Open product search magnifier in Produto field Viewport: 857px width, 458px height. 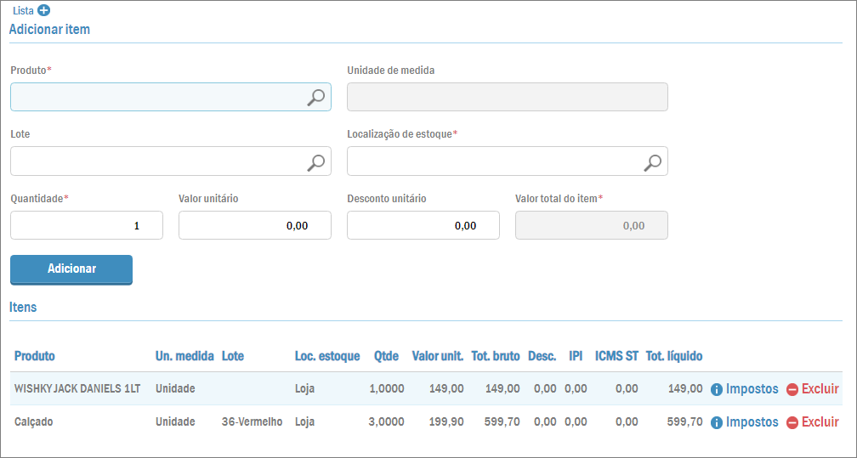tap(315, 98)
